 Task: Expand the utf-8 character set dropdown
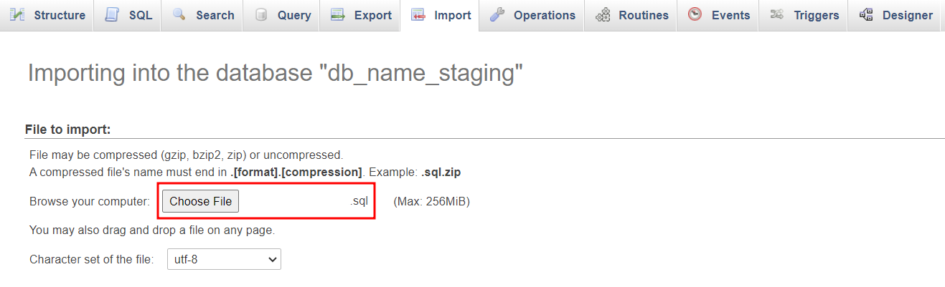224,260
